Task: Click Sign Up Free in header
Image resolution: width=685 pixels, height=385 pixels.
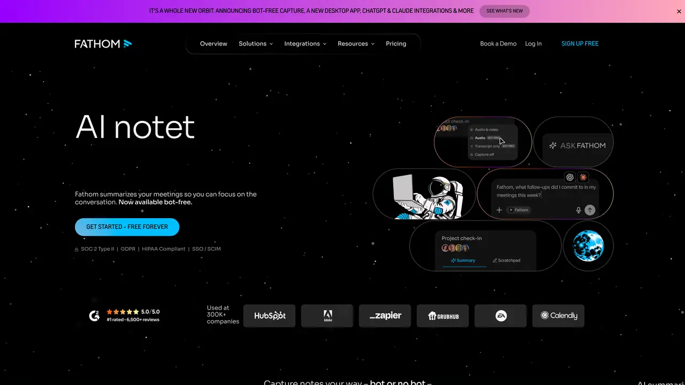Action: [580, 44]
